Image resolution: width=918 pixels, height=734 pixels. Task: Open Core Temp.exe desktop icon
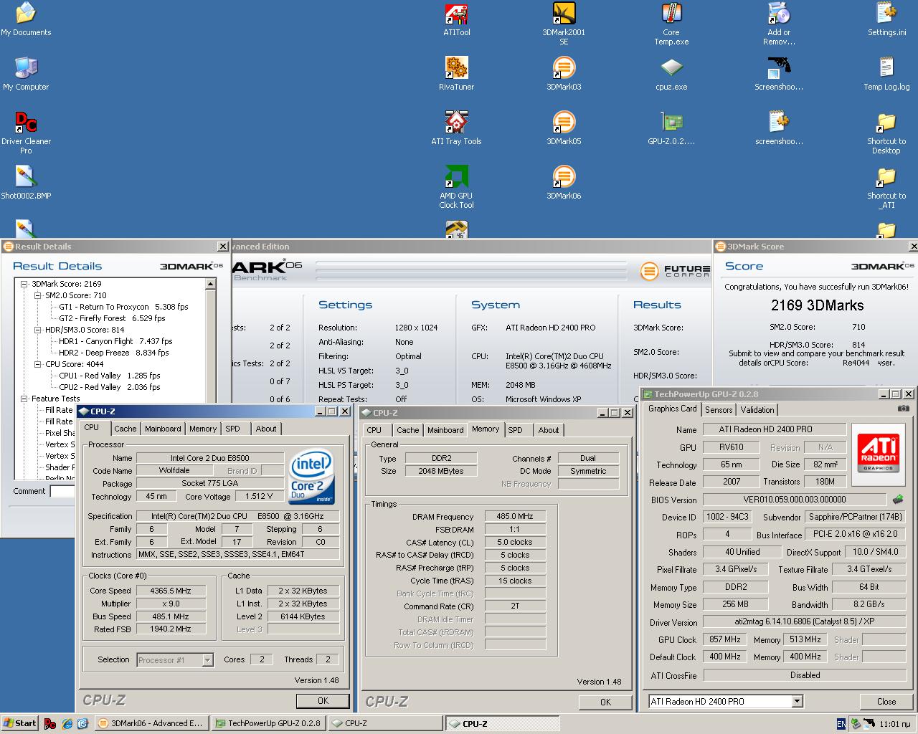(x=671, y=24)
